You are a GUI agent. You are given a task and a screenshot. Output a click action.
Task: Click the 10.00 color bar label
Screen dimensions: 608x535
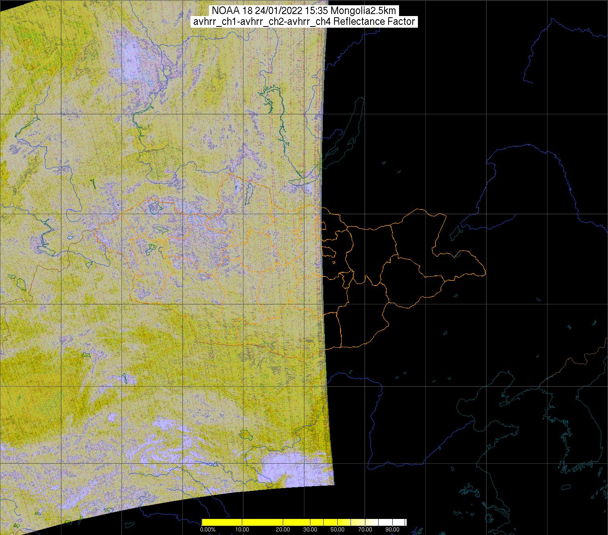243,530
